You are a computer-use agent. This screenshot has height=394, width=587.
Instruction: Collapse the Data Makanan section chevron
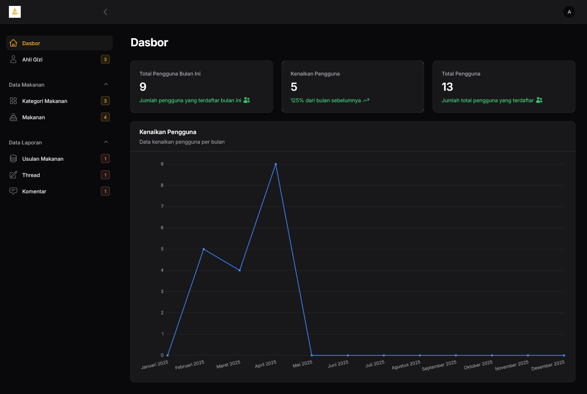coord(106,84)
